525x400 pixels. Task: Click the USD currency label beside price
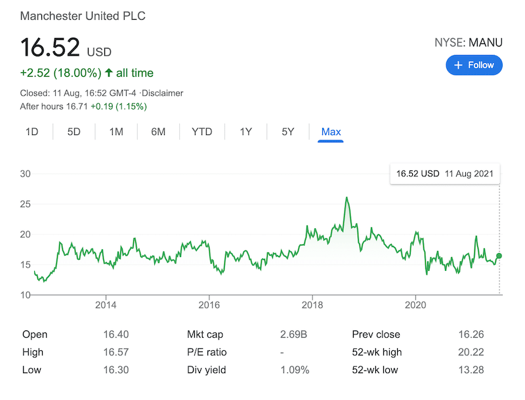pos(99,52)
